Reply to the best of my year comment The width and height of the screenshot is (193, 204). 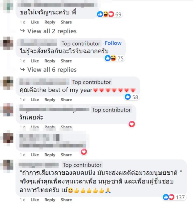point(50,100)
